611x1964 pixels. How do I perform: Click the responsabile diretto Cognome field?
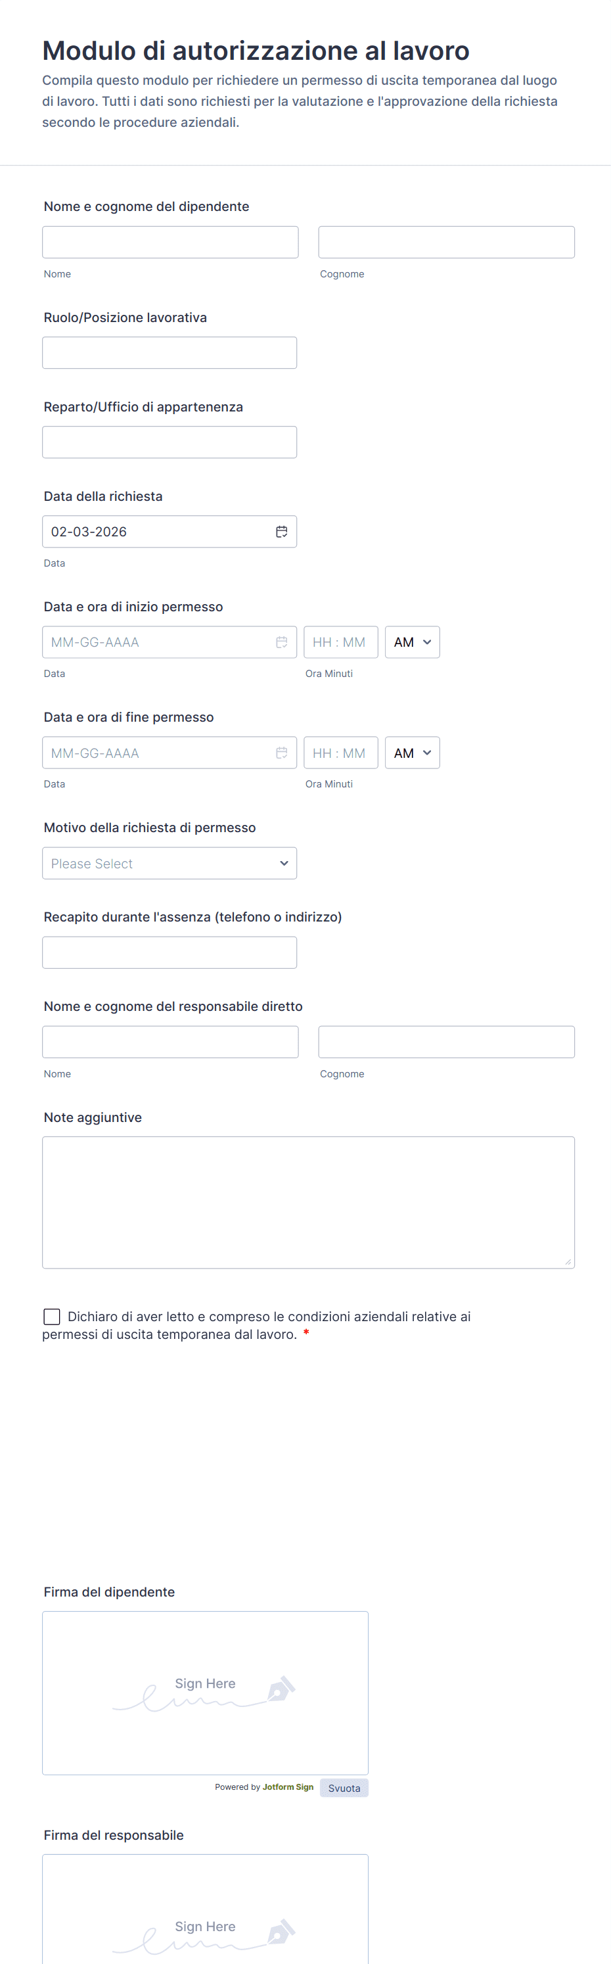(x=445, y=1041)
